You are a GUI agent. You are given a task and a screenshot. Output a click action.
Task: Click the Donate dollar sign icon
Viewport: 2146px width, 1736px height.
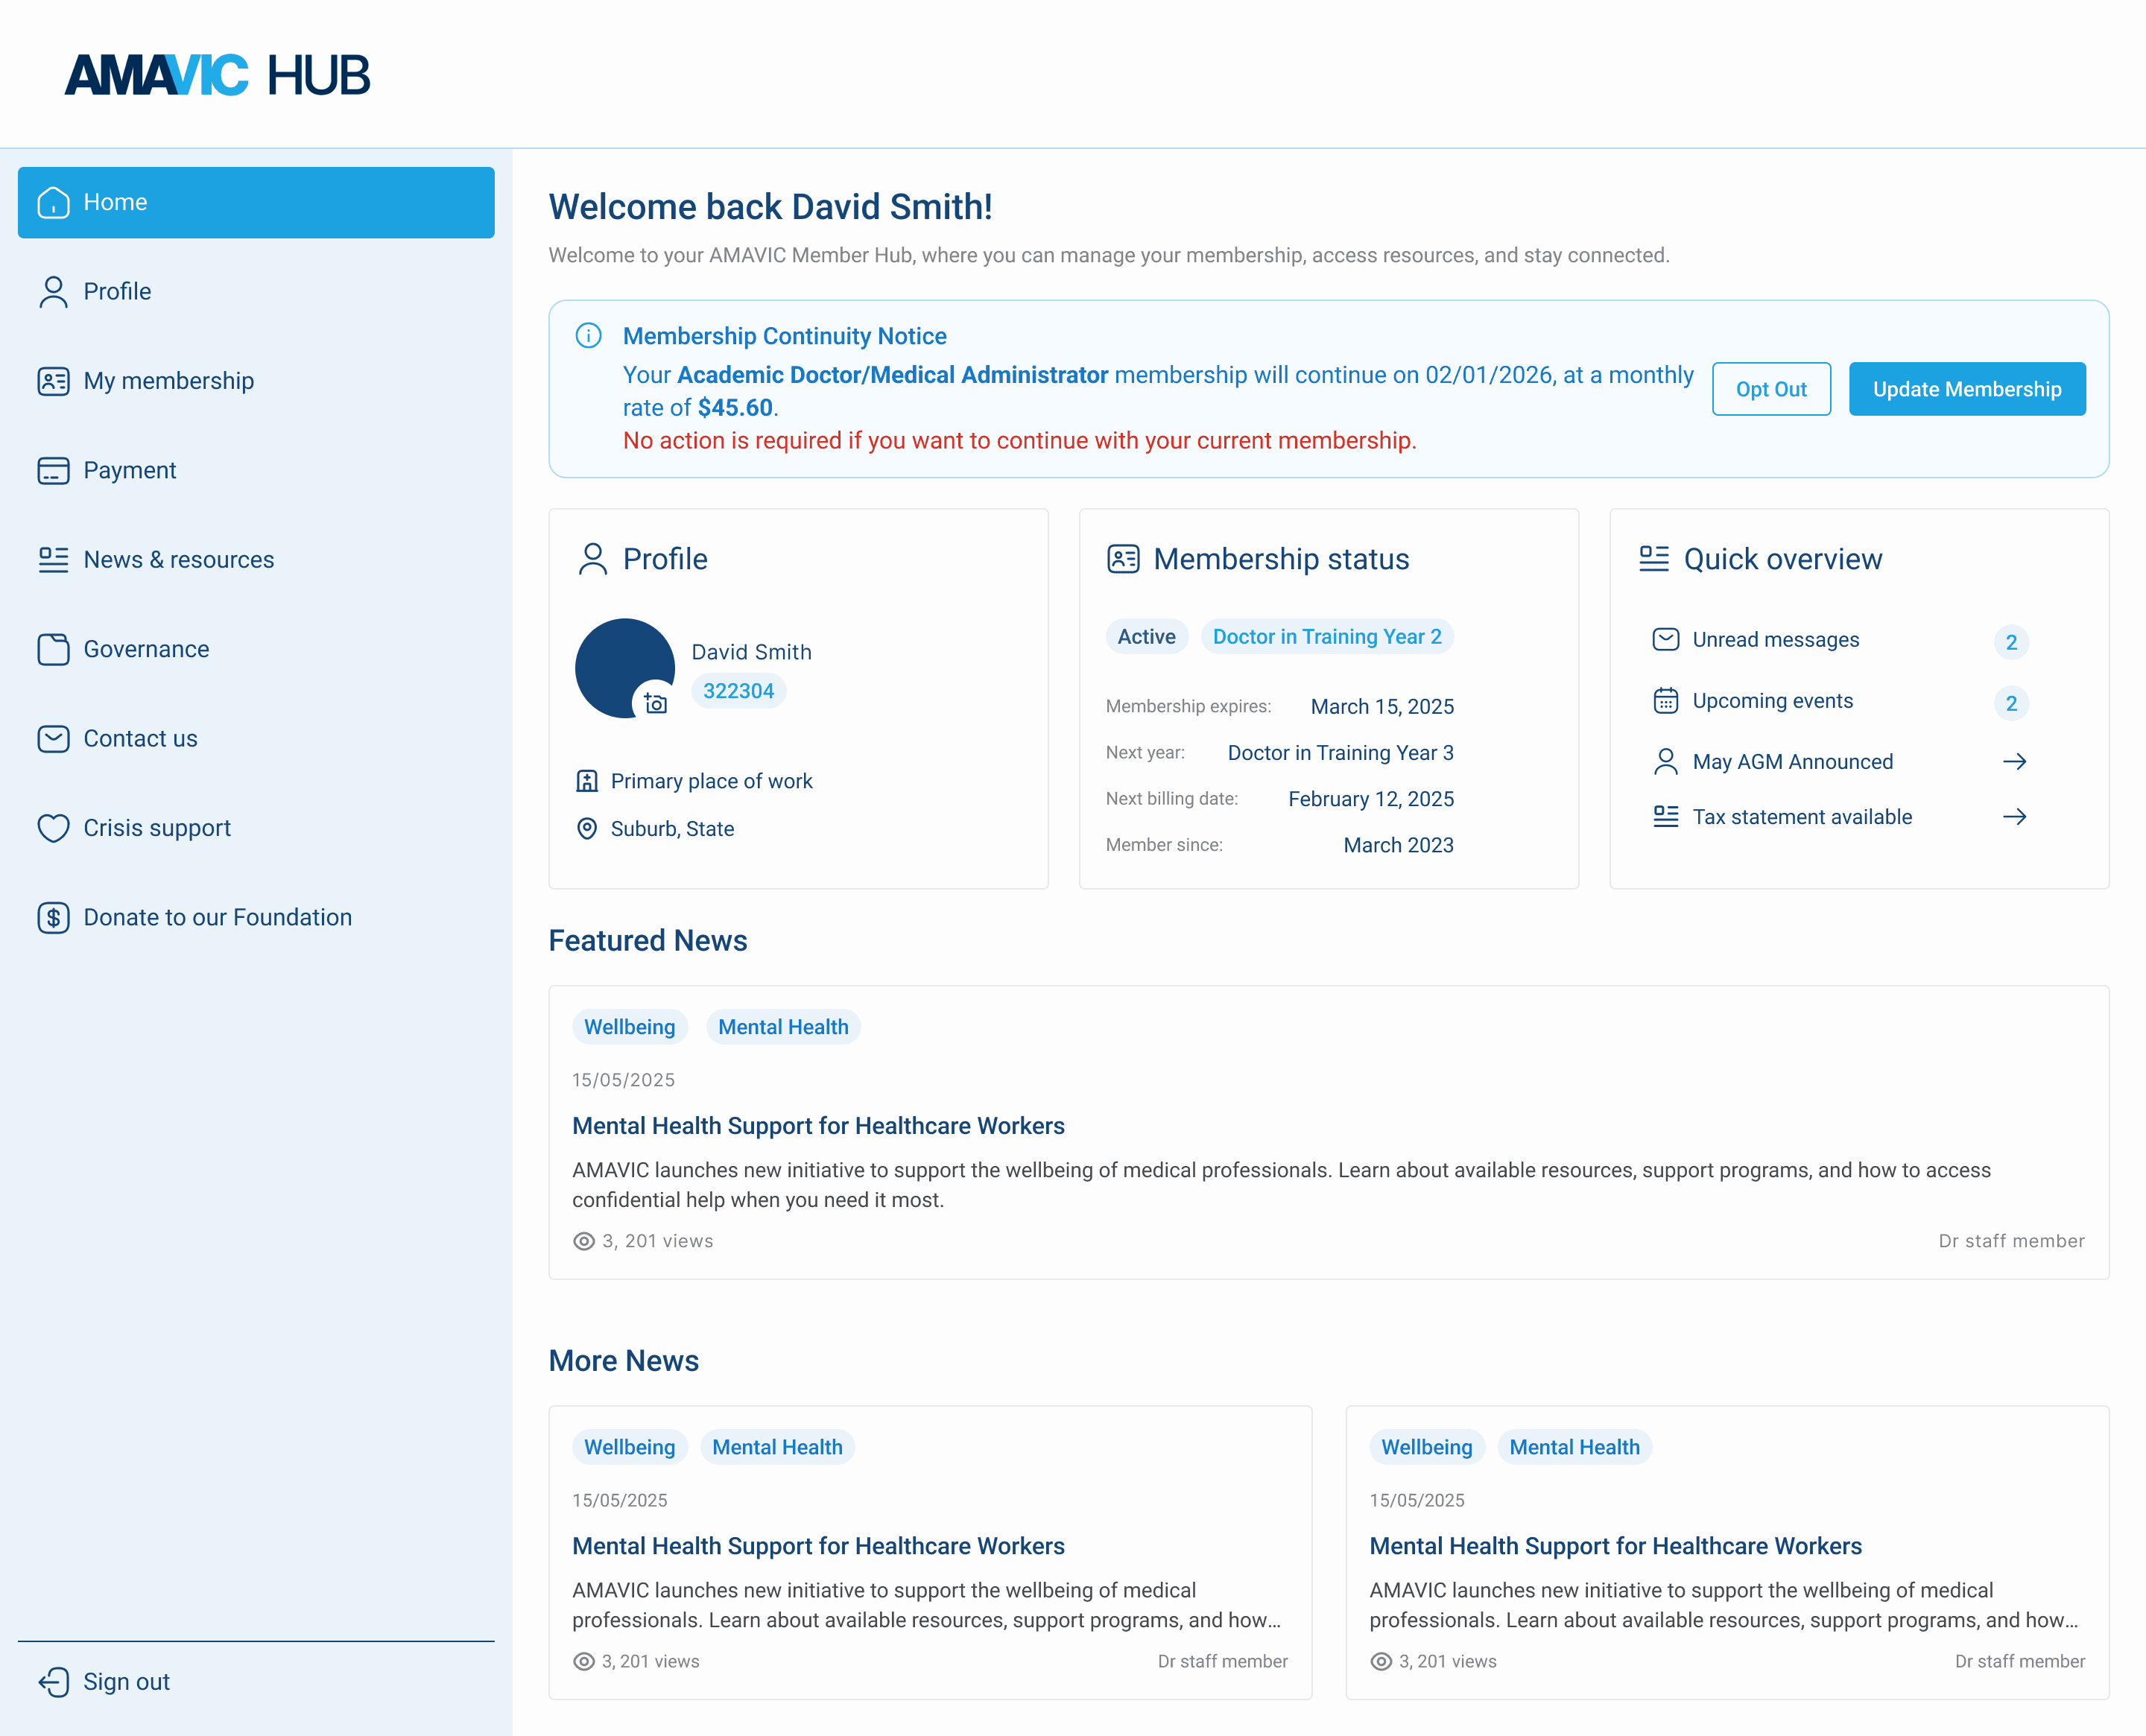coord(53,918)
